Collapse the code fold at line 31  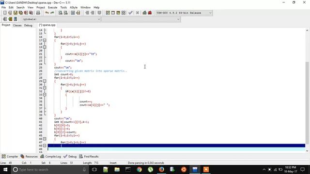[x=45, y=88]
